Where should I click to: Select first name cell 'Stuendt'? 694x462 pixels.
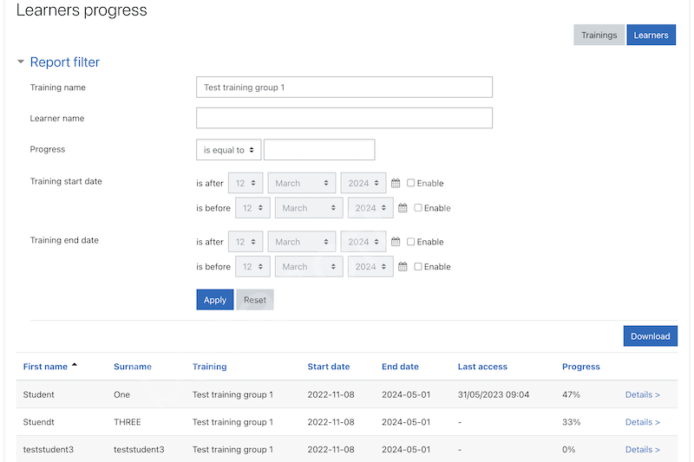pyautogui.click(x=38, y=422)
